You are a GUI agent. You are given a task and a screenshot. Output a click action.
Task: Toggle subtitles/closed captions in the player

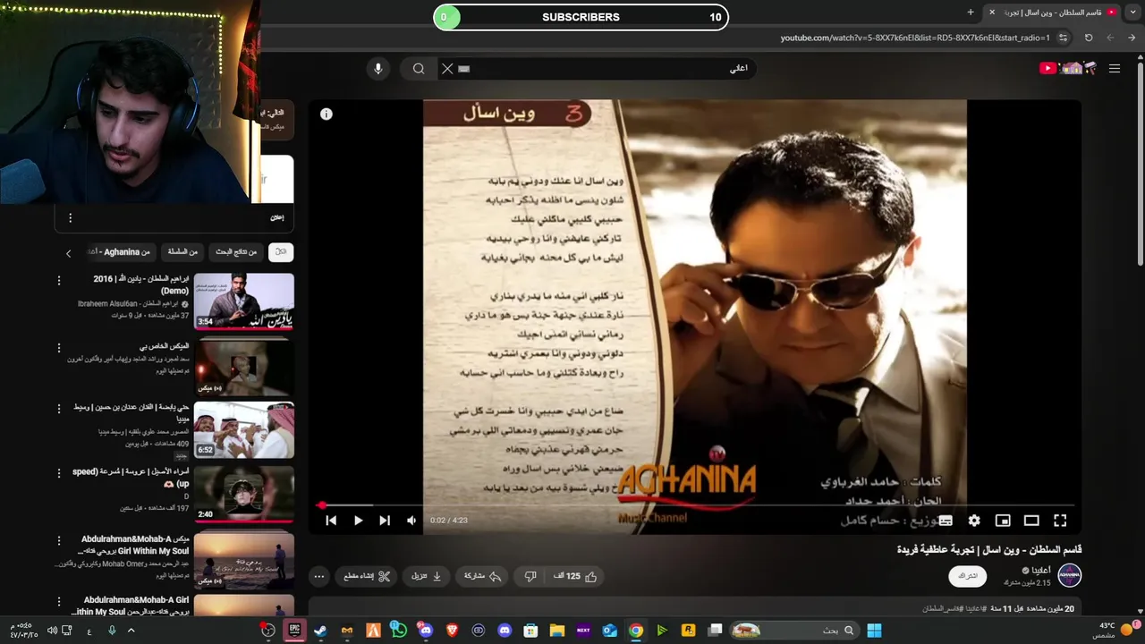point(946,521)
